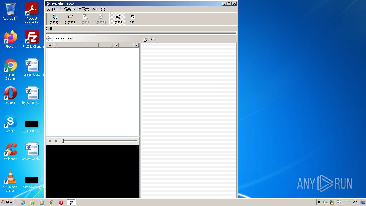Select the compression settings tab

pos(149,40)
